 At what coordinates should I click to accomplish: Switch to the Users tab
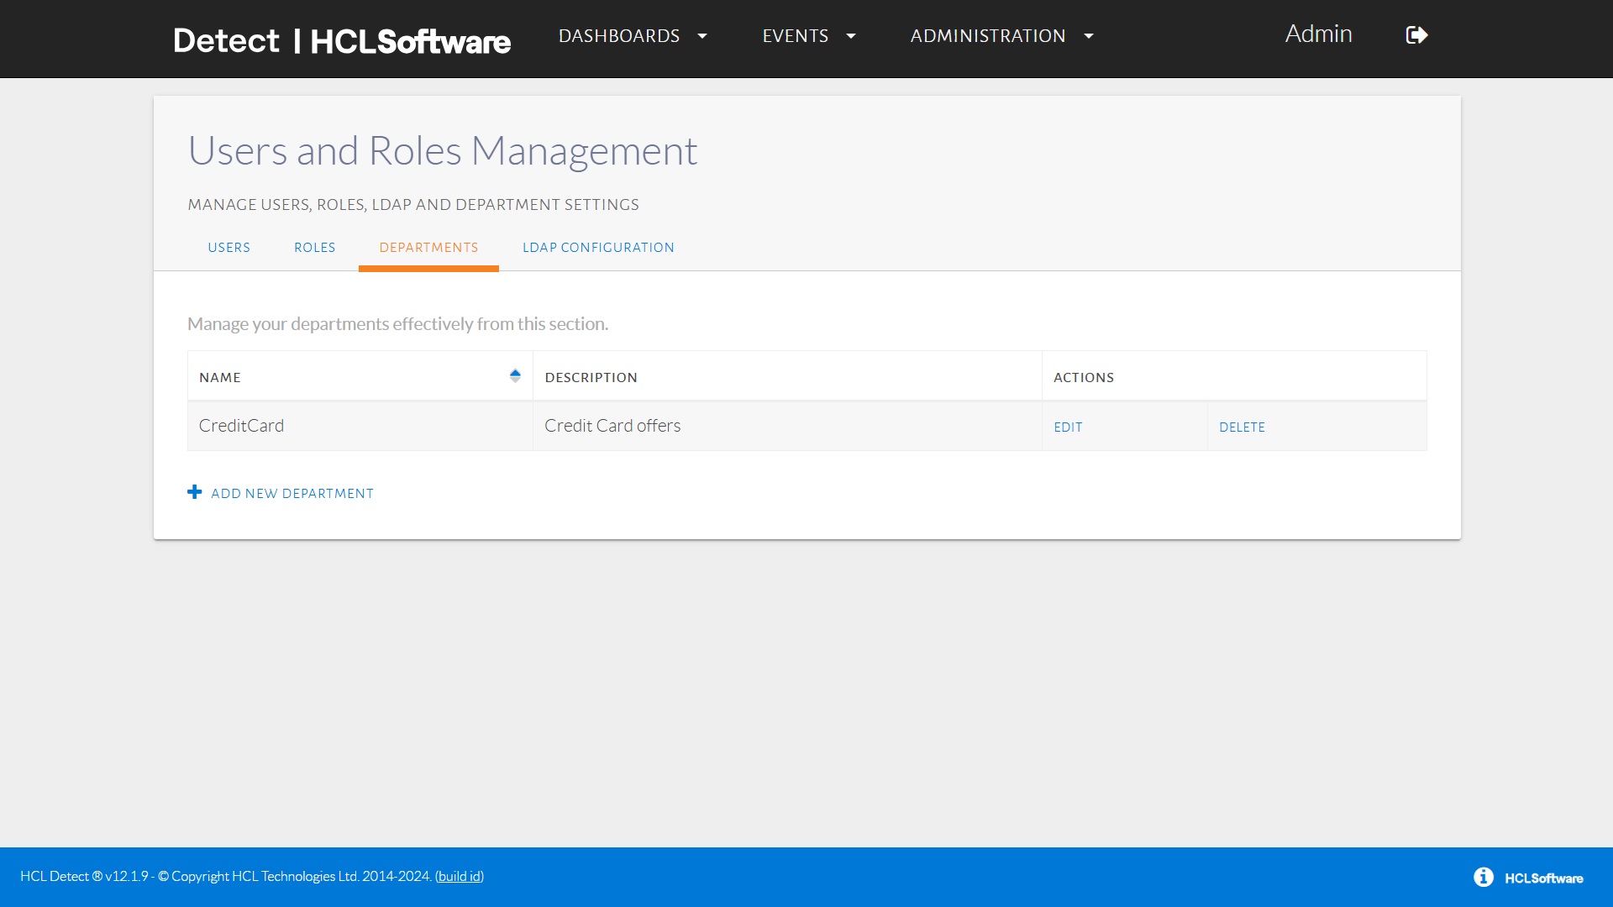pyautogui.click(x=229, y=248)
